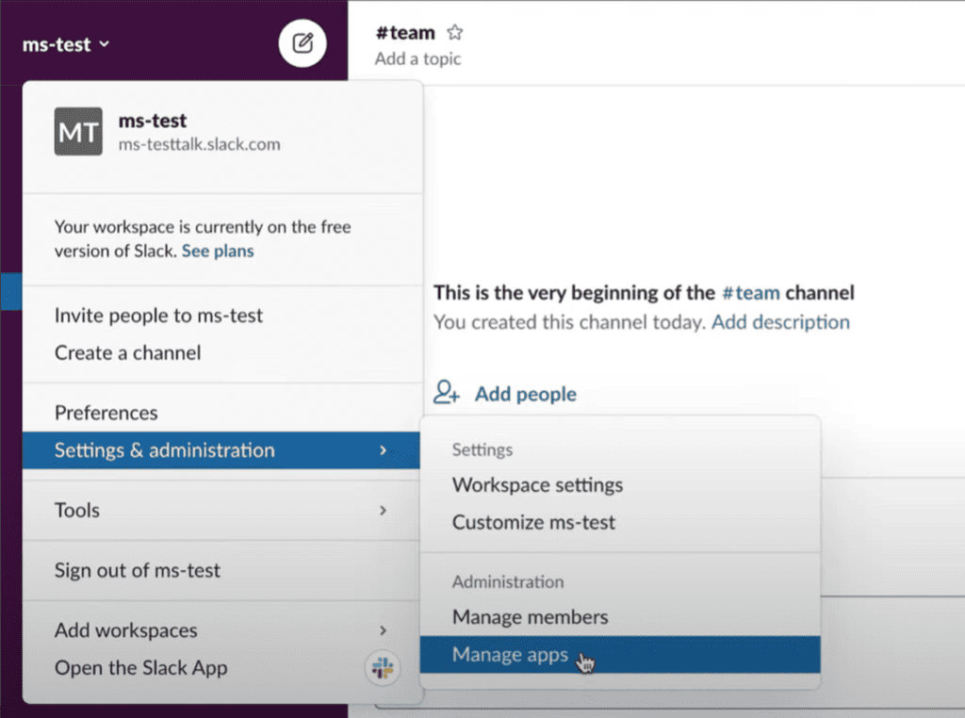This screenshot has height=718, width=965.
Task: Click Add people button
Action: (525, 394)
